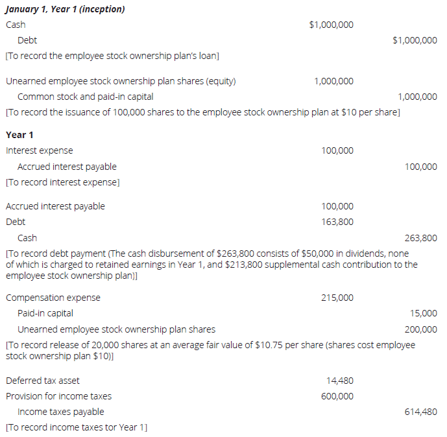Click Income taxes payable amount 614,480
This screenshot has width=447, height=437.
coord(420,412)
